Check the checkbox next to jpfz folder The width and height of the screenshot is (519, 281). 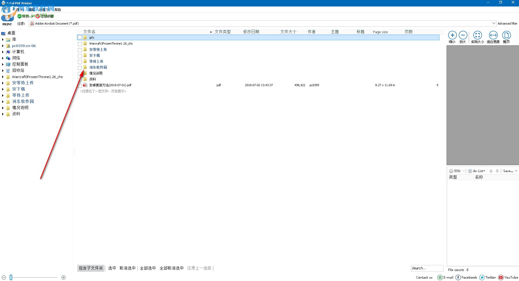point(80,37)
